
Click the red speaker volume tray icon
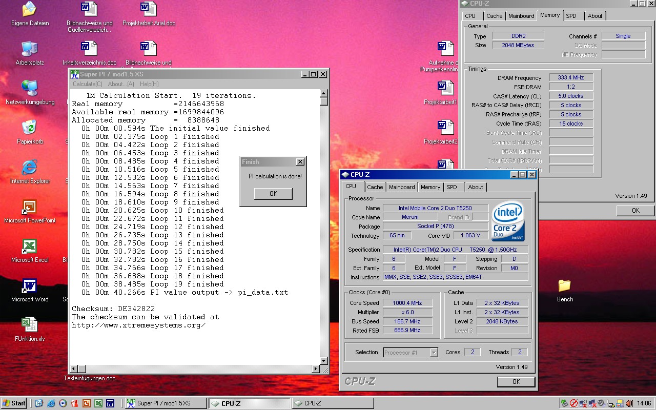pos(629,403)
